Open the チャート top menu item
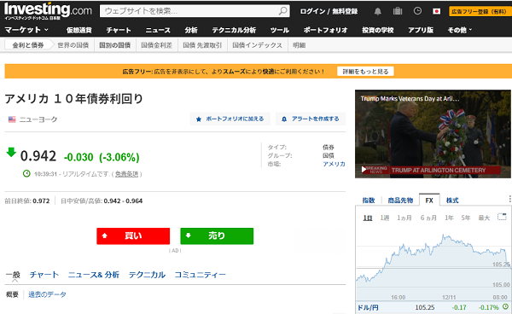This screenshot has height=314, width=512. coord(119,30)
